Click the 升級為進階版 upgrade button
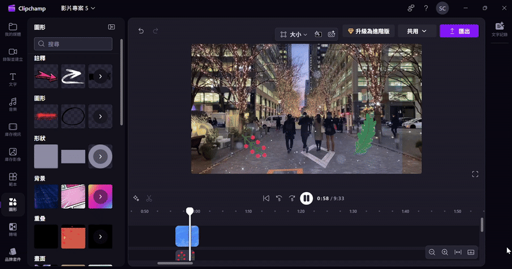Image resolution: width=512 pixels, height=269 pixels. pyautogui.click(x=368, y=31)
